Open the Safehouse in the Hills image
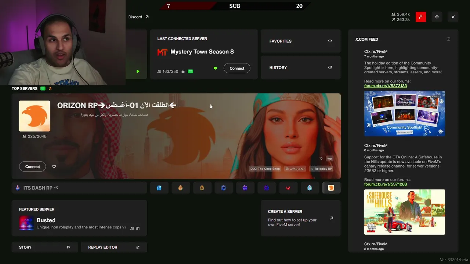The height and width of the screenshot is (264, 470). (405, 212)
